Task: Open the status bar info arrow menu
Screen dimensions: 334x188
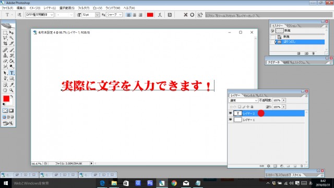Action: [x=91, y=163]
